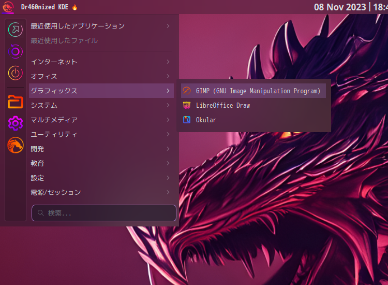The width and height of the screenshot is (388, 285).
Task: Select the 電源/セッション menu category
Action: coord(101,192)
